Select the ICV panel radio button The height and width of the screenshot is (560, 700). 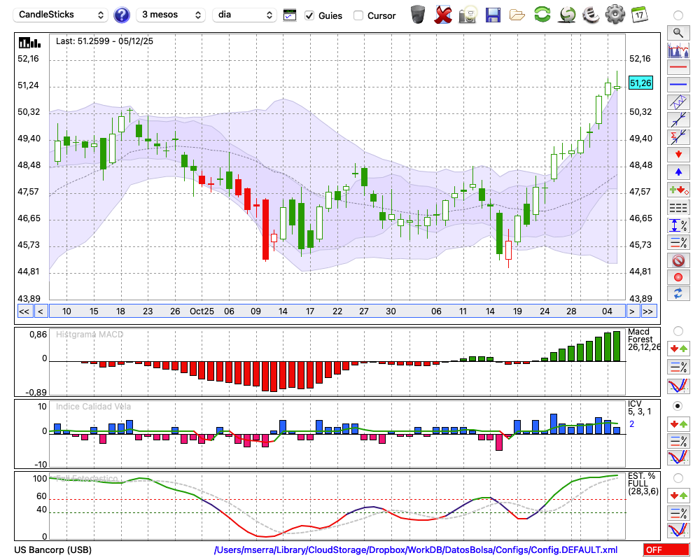pyautogui.click(x=678, y=406)
